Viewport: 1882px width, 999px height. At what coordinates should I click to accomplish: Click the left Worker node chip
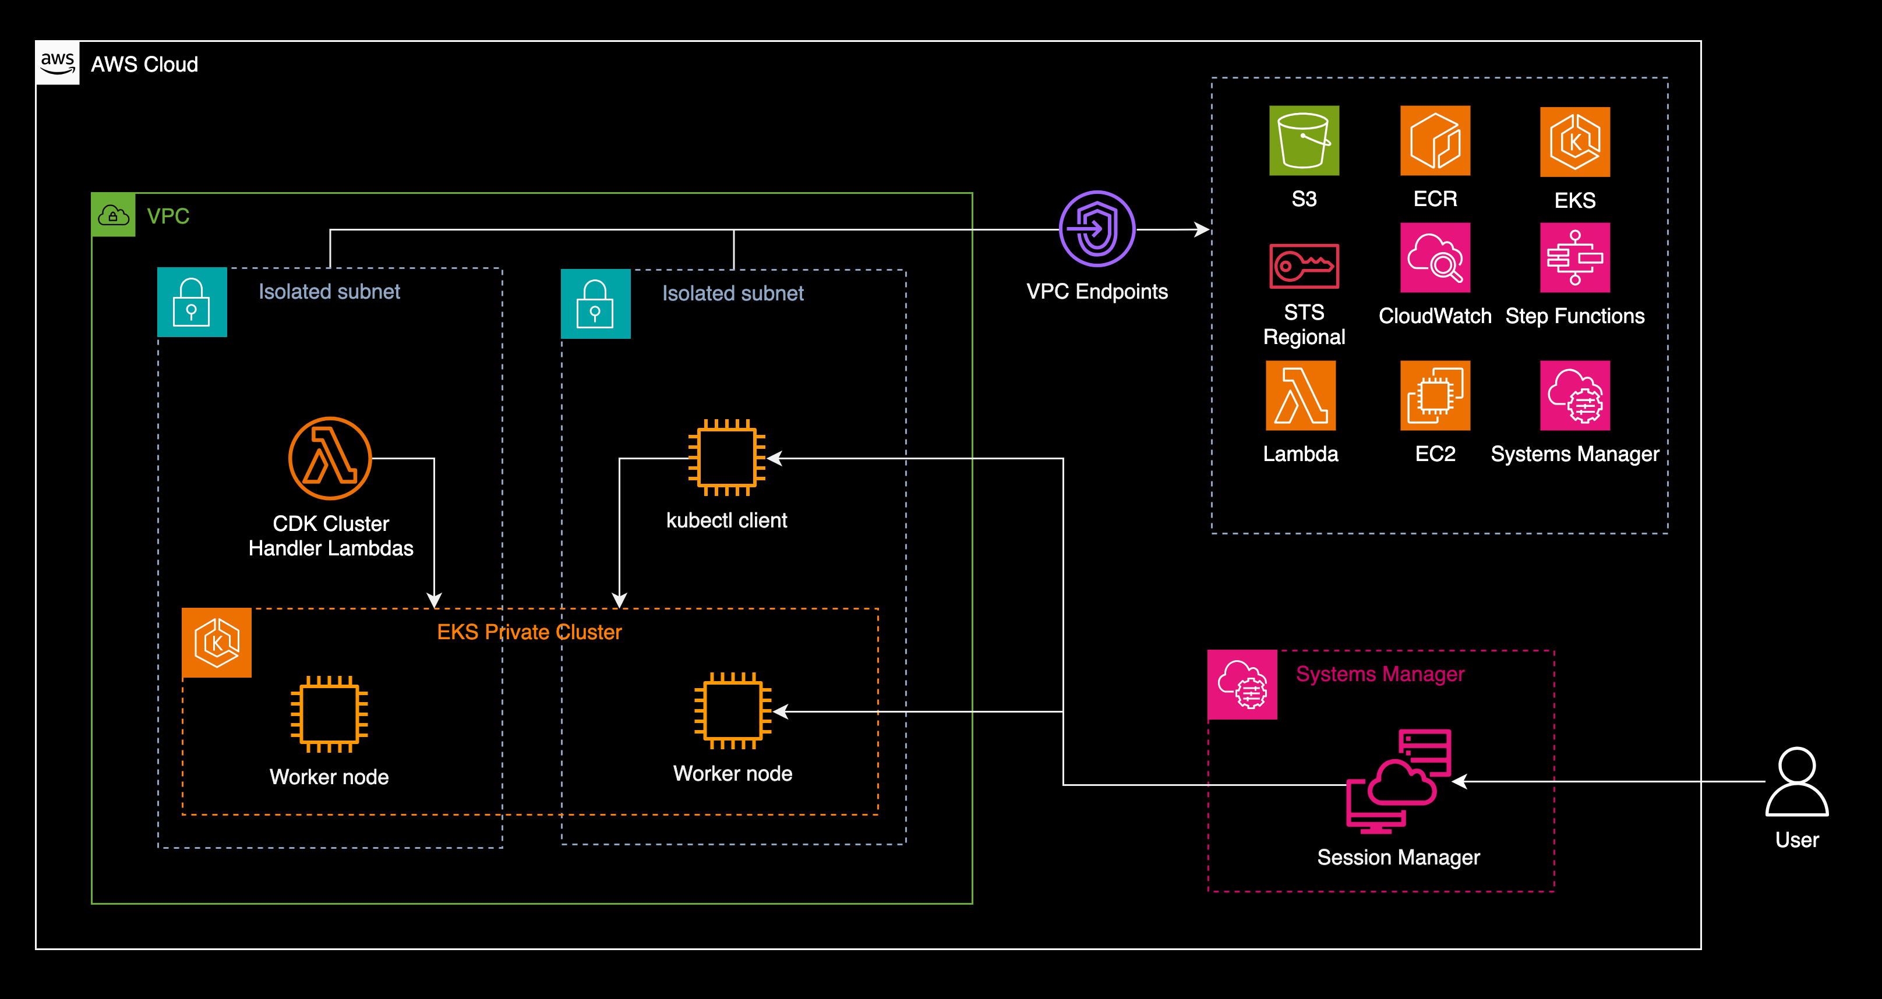pos(329,714)
